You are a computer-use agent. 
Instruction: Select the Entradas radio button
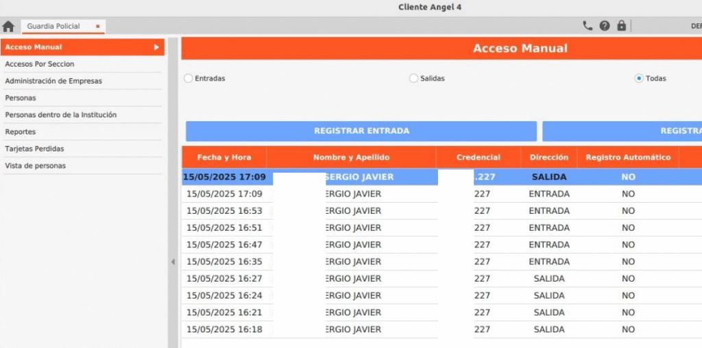pyautogui.click(x=189, y=79)
